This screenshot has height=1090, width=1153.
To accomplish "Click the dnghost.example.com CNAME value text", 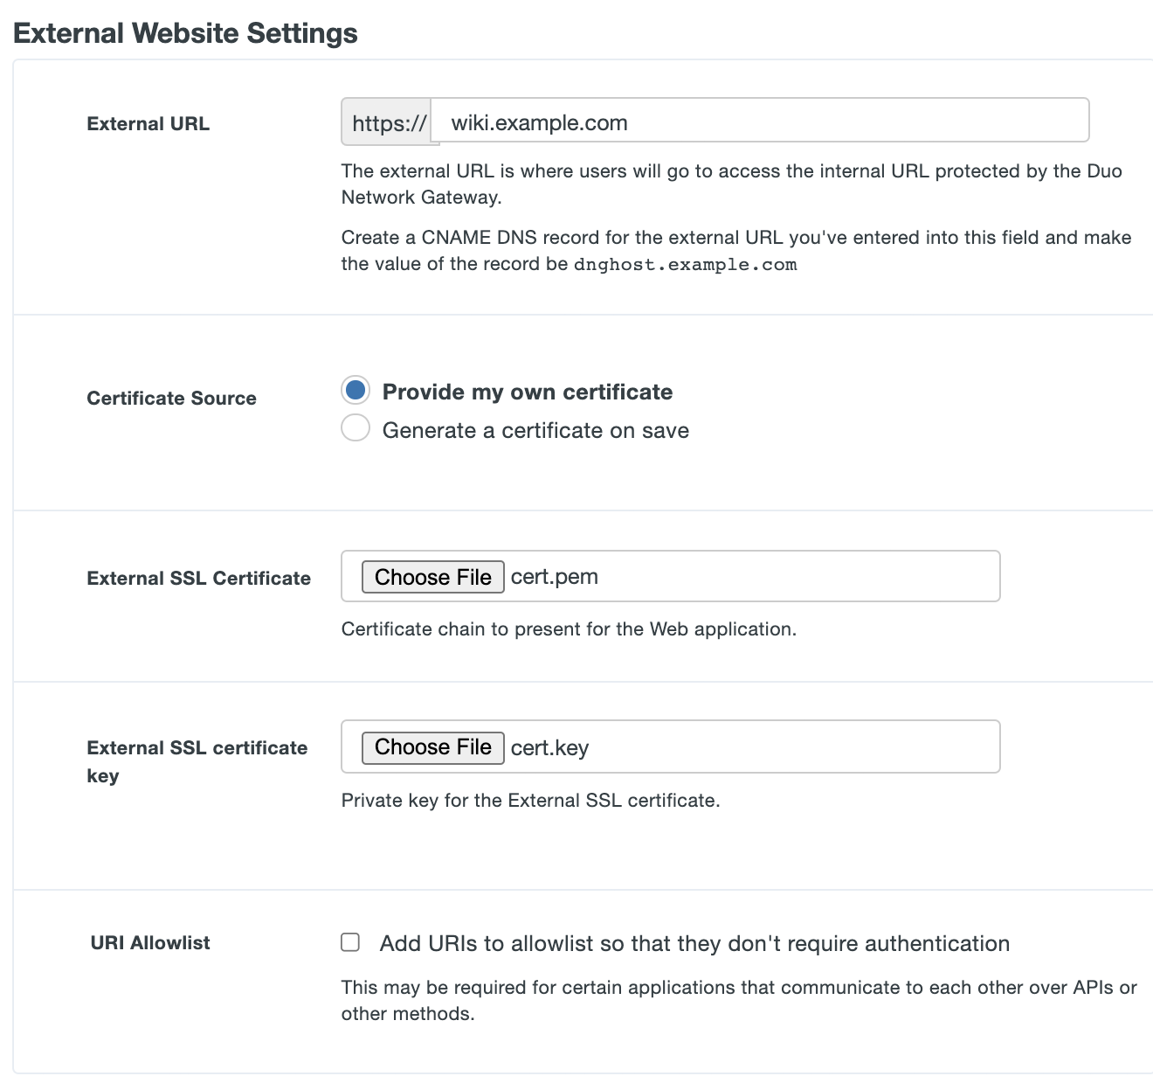I will (686, 264).
